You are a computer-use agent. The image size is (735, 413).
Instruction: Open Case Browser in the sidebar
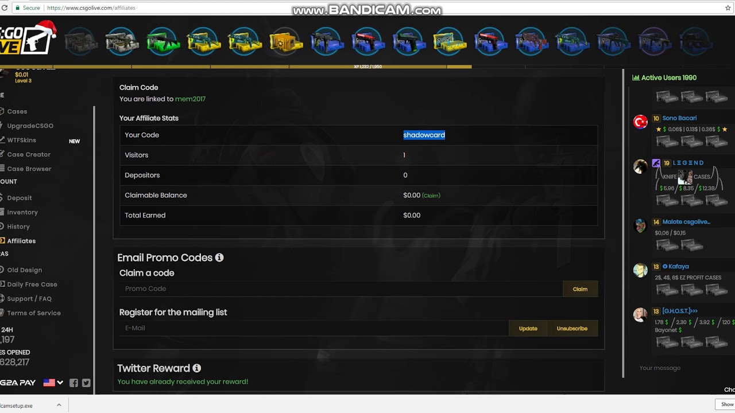click(29, 169)
